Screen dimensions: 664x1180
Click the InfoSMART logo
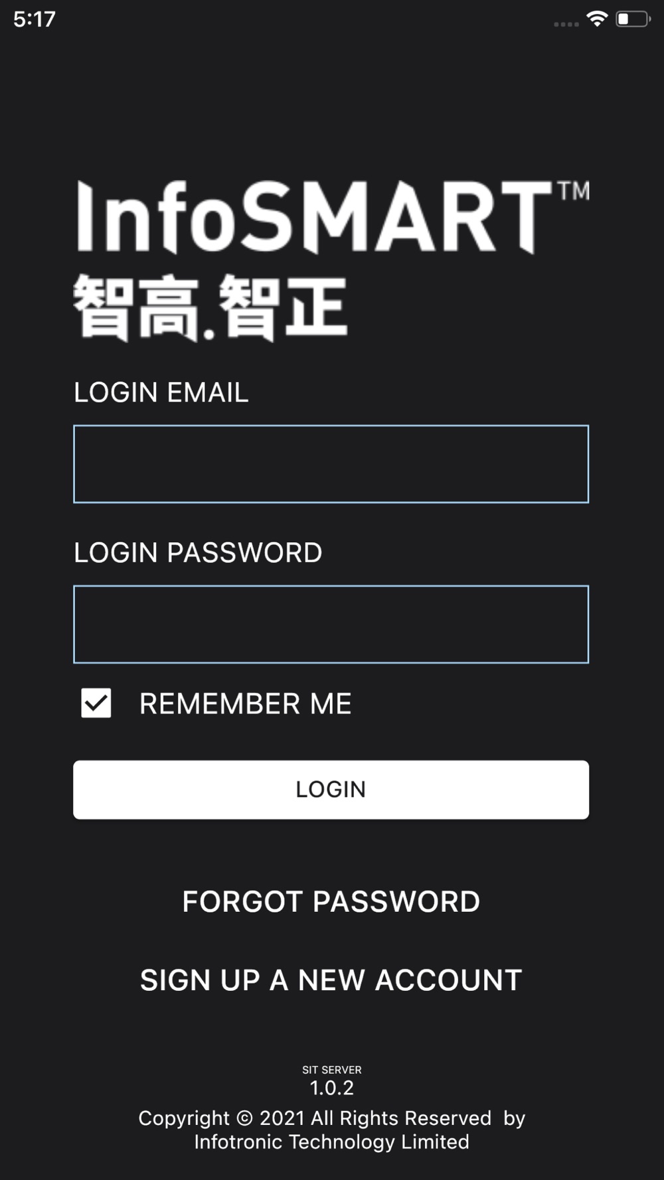331,261
